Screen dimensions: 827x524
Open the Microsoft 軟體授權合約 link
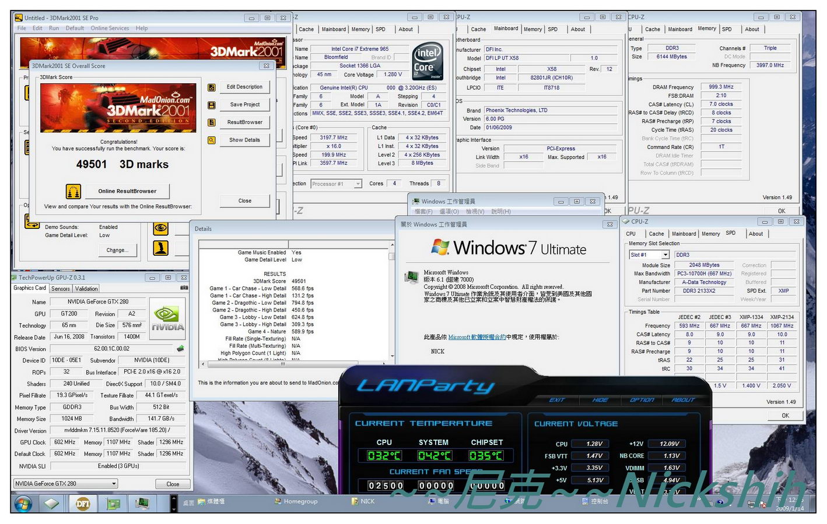(477, 337)
